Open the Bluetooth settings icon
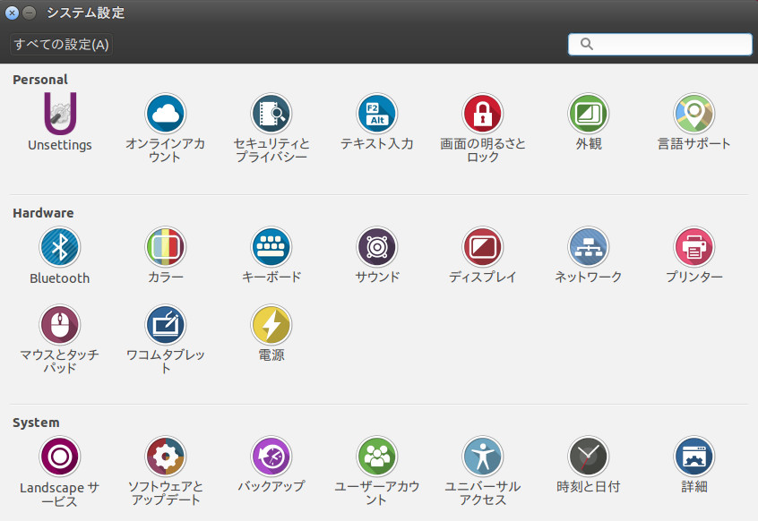 click(59, 247)
